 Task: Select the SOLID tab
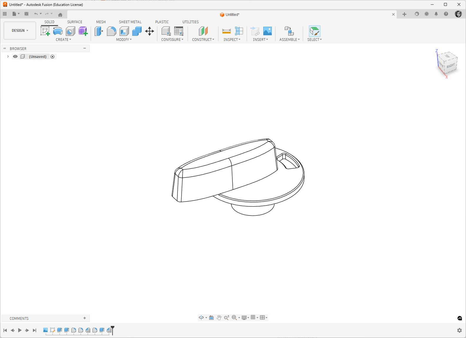click(49, 22)
